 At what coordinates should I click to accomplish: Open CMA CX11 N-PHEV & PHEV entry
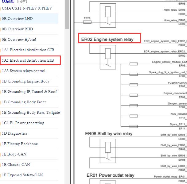27,8
